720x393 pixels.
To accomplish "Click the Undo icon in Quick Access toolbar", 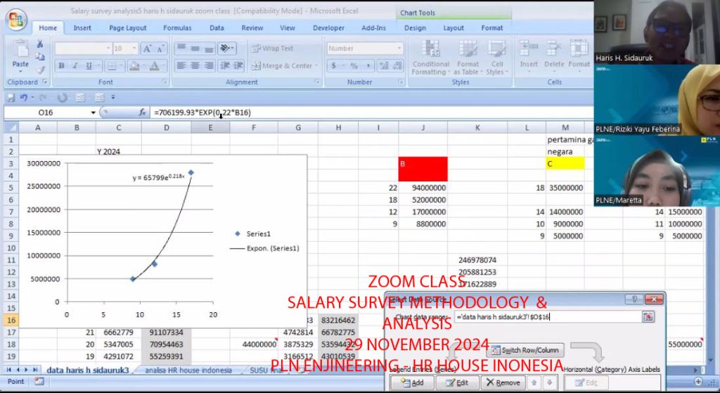I will (22, 98).
